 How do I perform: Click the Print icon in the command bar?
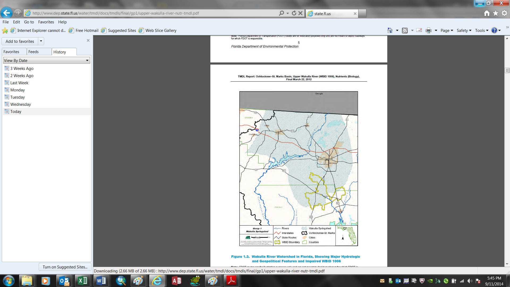428,31
